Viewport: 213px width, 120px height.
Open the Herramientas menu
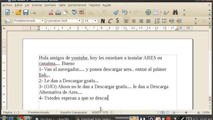(77, 5)
